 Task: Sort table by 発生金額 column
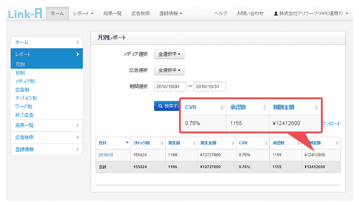(x=217, y=143)
